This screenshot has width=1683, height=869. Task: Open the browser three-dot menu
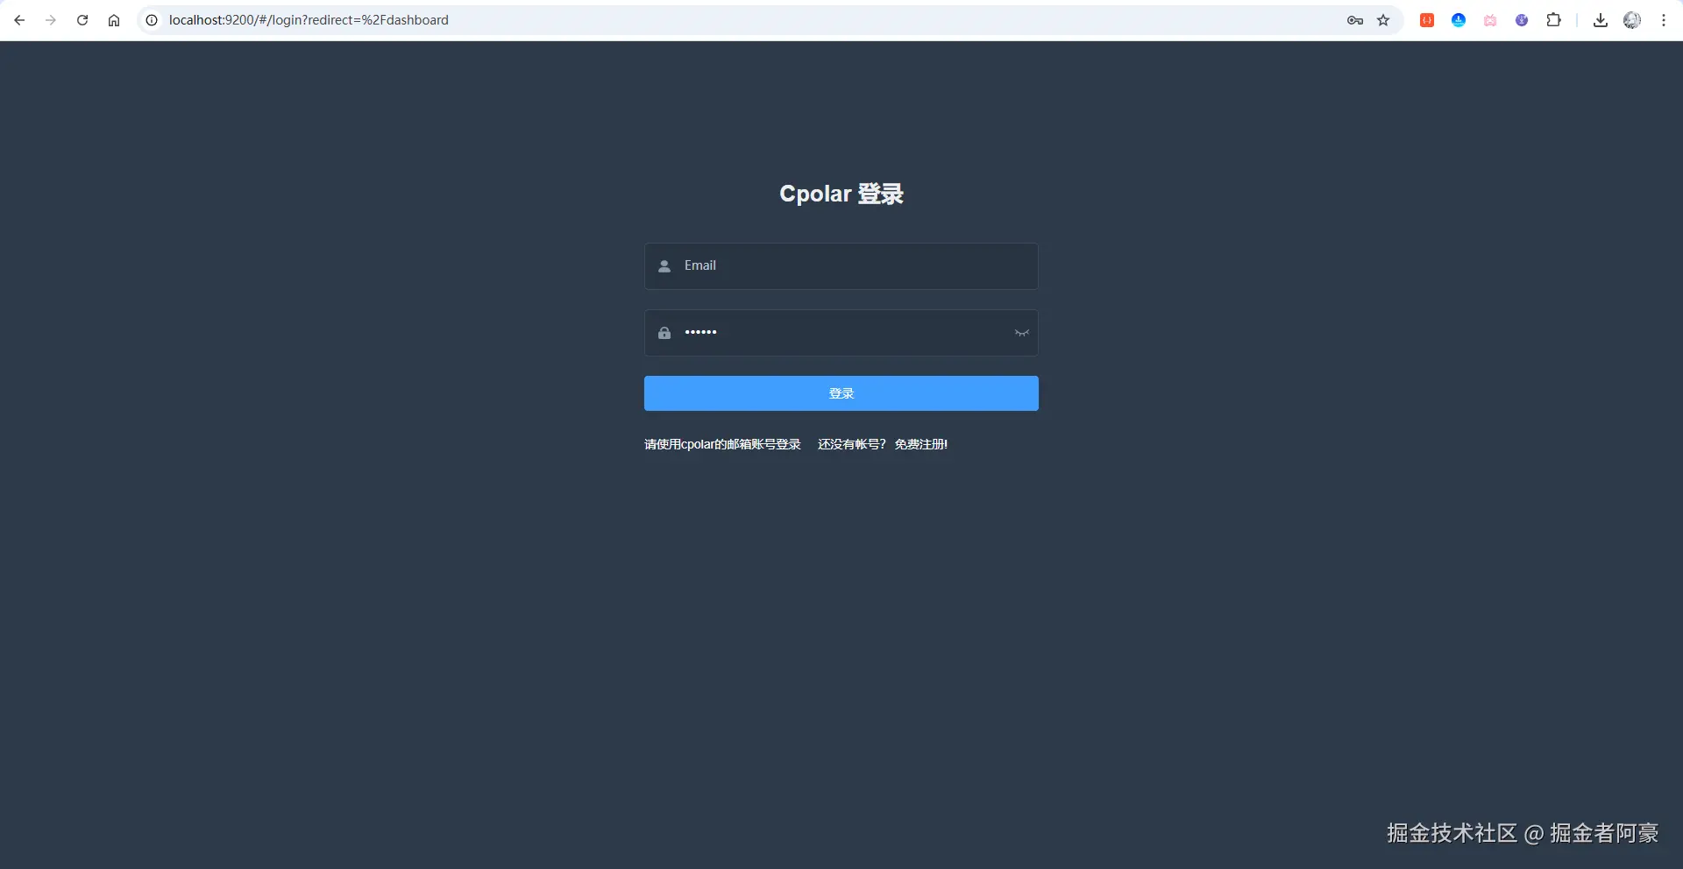1664,20
